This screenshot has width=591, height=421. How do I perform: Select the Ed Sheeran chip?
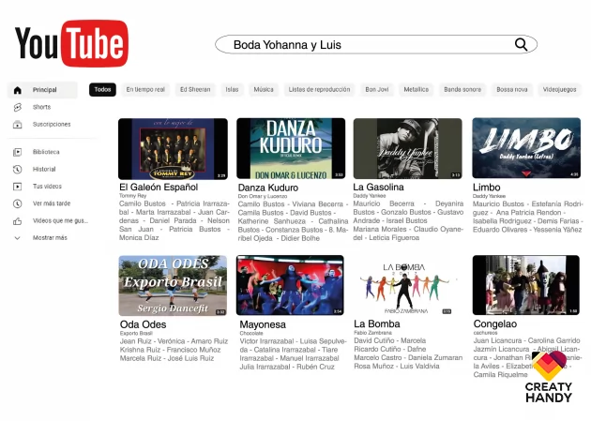(x=195, y=90)
